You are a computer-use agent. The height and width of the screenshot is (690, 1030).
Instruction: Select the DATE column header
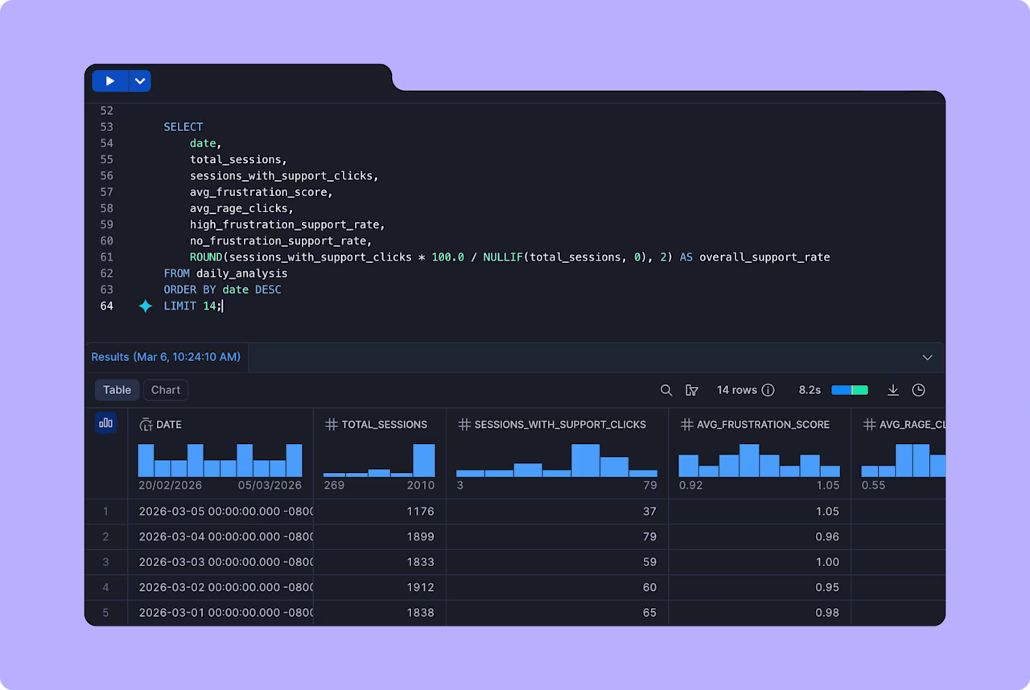168,425
